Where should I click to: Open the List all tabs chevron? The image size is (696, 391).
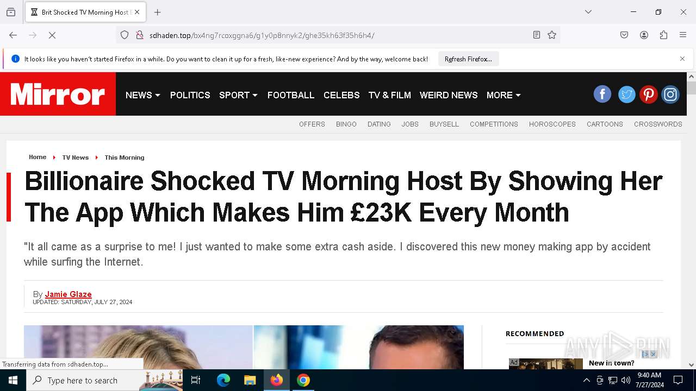point(588,12)
